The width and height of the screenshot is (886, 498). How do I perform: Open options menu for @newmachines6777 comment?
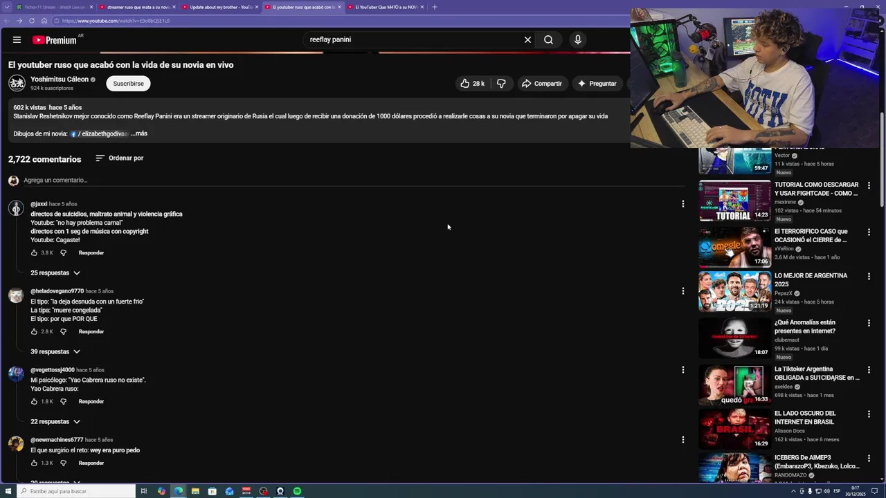pyautogui.click(x=682, y=439)
